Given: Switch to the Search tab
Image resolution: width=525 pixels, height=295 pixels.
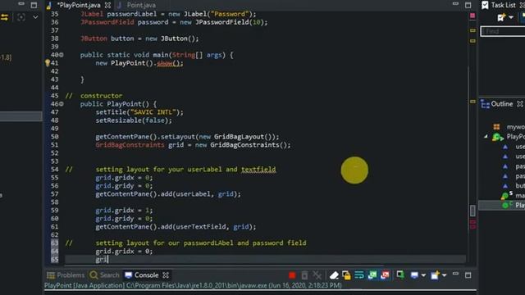Looking at the screenshot, I should coord(104,275).
